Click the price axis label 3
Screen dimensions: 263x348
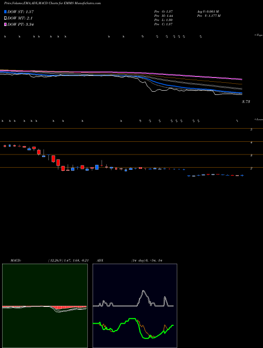coord(251,156)
